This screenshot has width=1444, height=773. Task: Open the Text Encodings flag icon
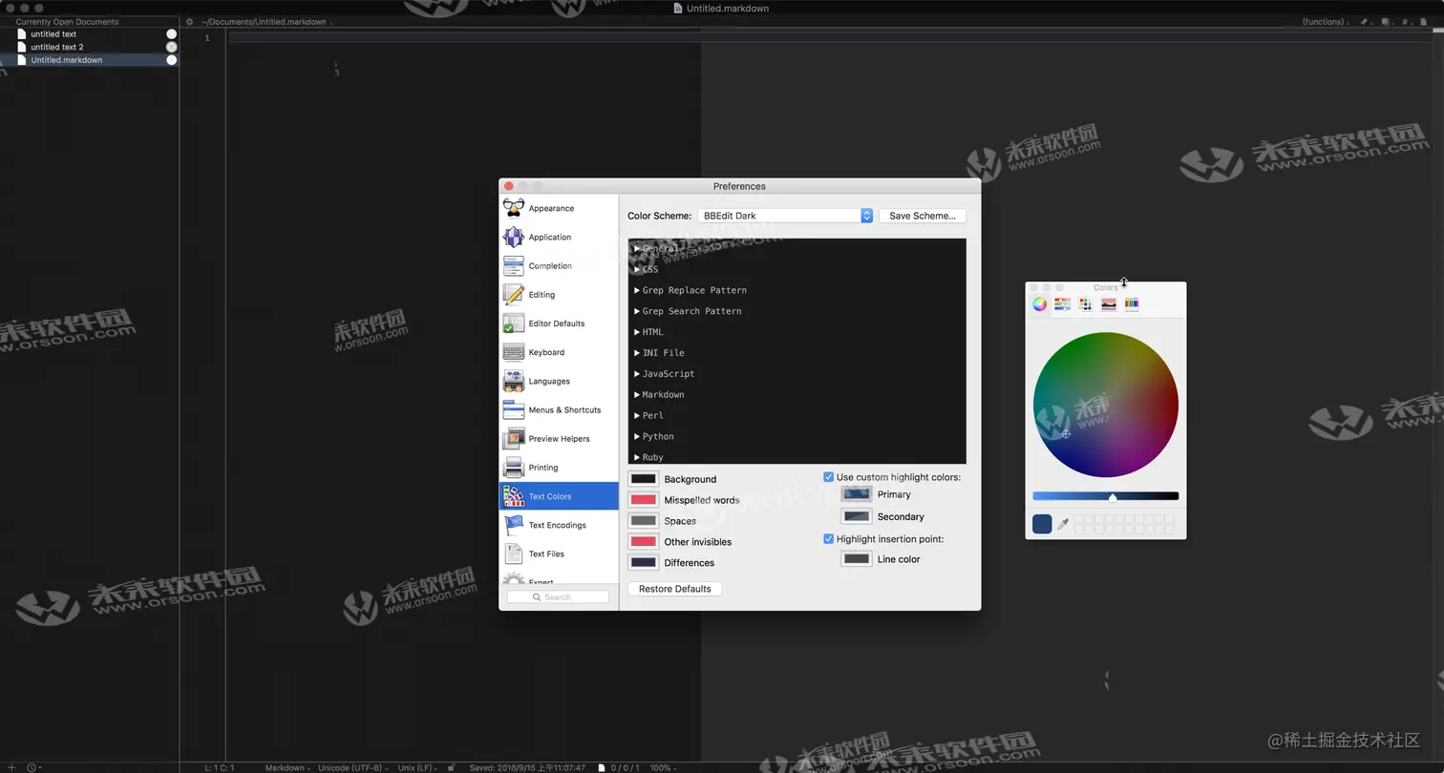(514, 525)
